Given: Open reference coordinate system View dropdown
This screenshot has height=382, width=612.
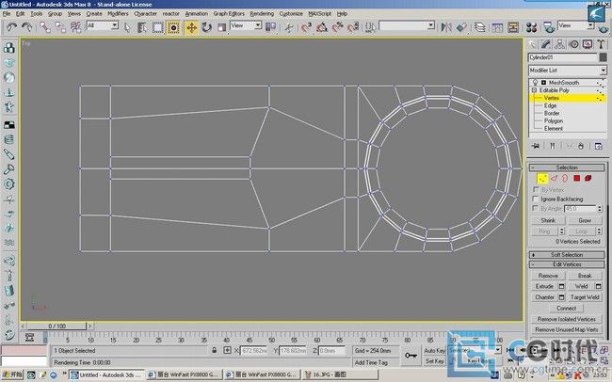Looking at the screenshot, I should (x=246, y=25).
